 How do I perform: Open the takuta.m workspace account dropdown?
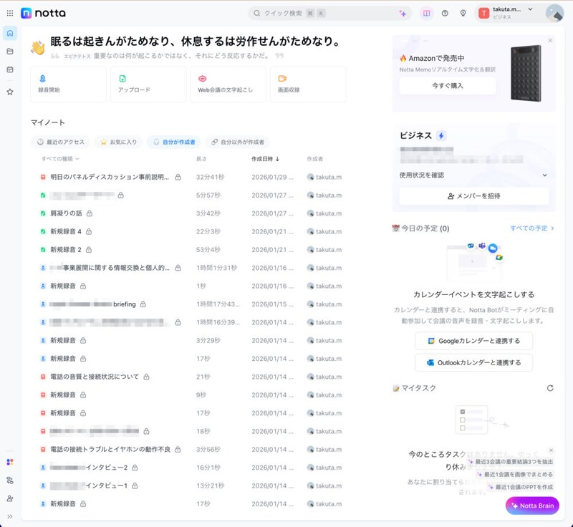(509, 12)
